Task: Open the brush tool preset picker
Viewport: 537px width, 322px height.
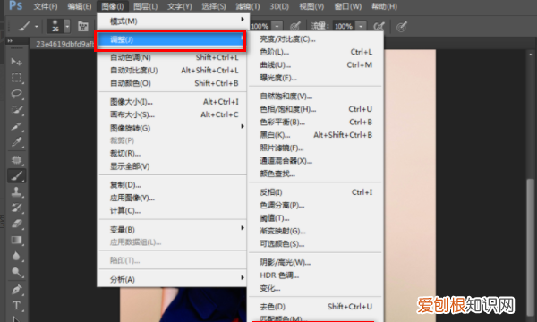Action: pos(28,26)
